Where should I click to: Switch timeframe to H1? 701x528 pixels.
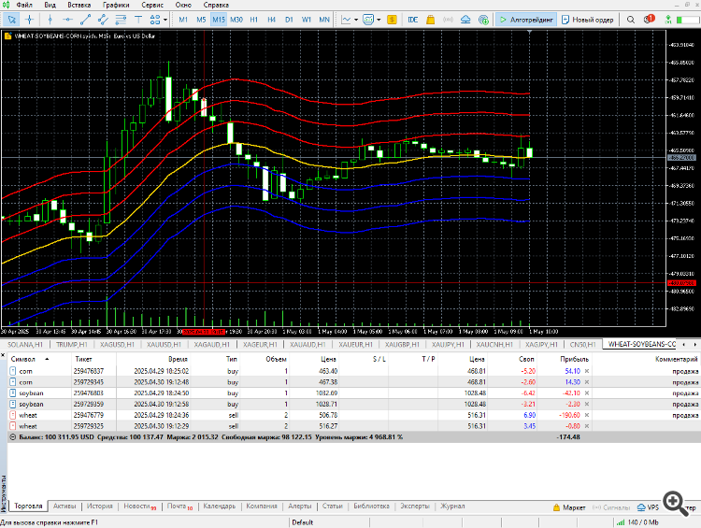(x=254, y=20)
